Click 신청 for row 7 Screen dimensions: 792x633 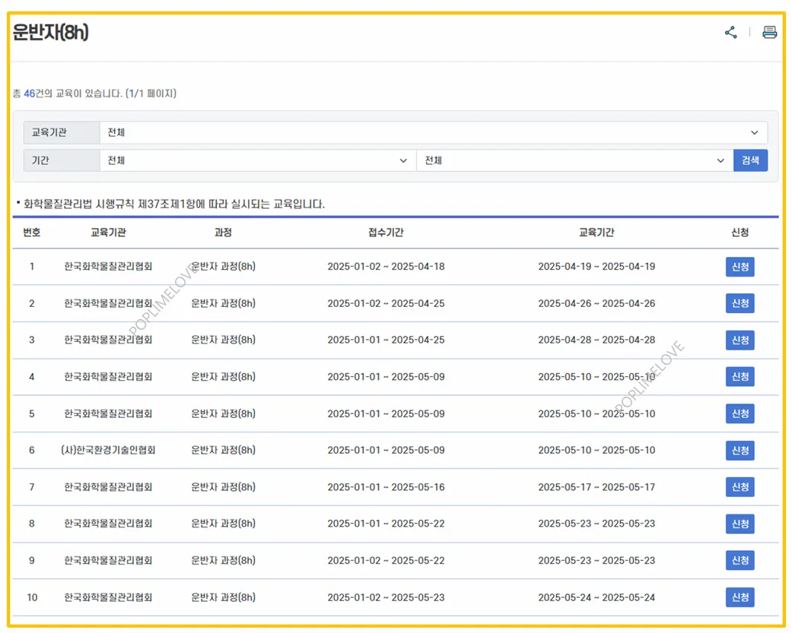pyautogui.click(x=740, y=487)
